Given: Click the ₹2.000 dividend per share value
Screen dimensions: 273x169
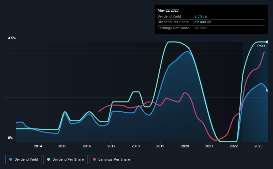Looking at the screenshot, I should tap(200, 22).
